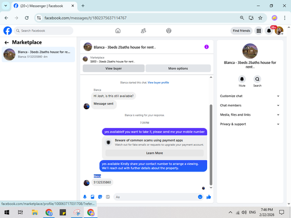Screen dimensions: 291x218
Task: Follow the View buyer profile link
Action: coord(158,83)
